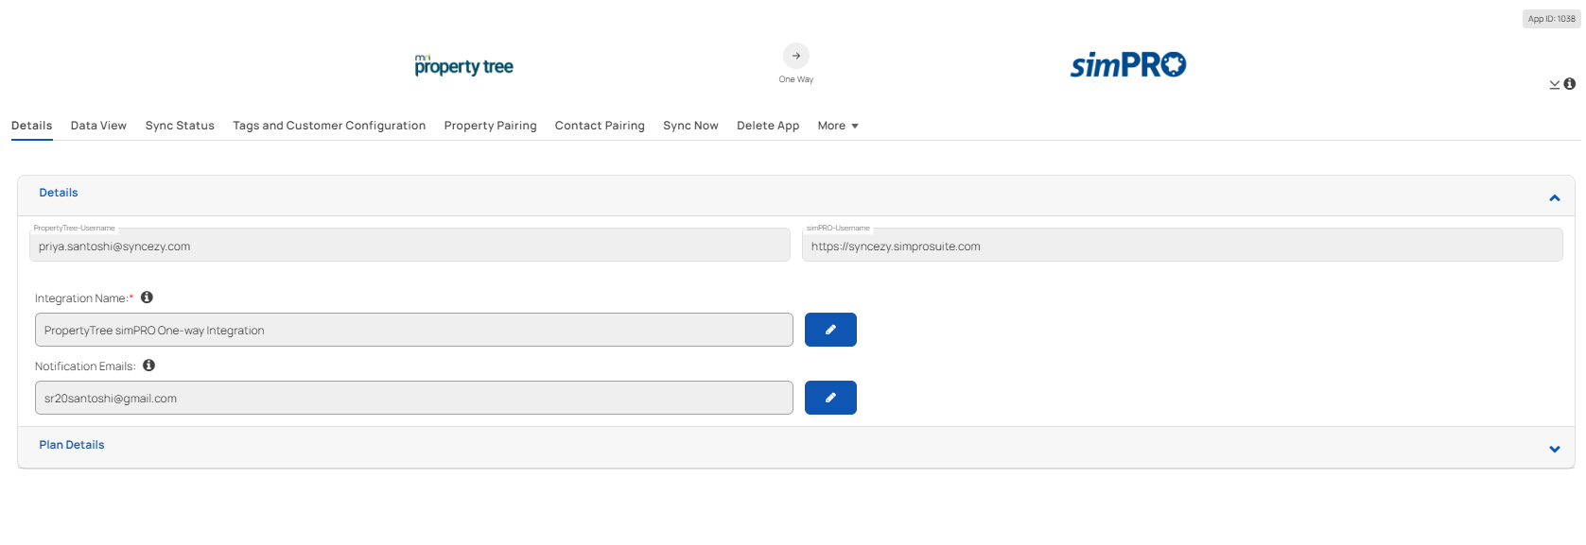Click the Plan Details section heading
Viewport: 1586px width, 545px height.
click(x=72, y=445)
